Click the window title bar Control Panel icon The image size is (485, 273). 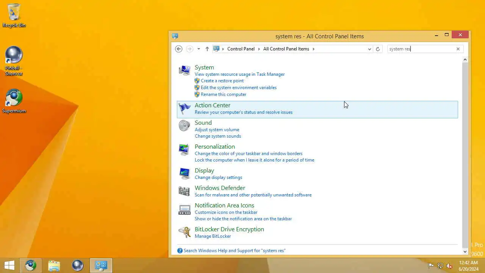[175, 36]
